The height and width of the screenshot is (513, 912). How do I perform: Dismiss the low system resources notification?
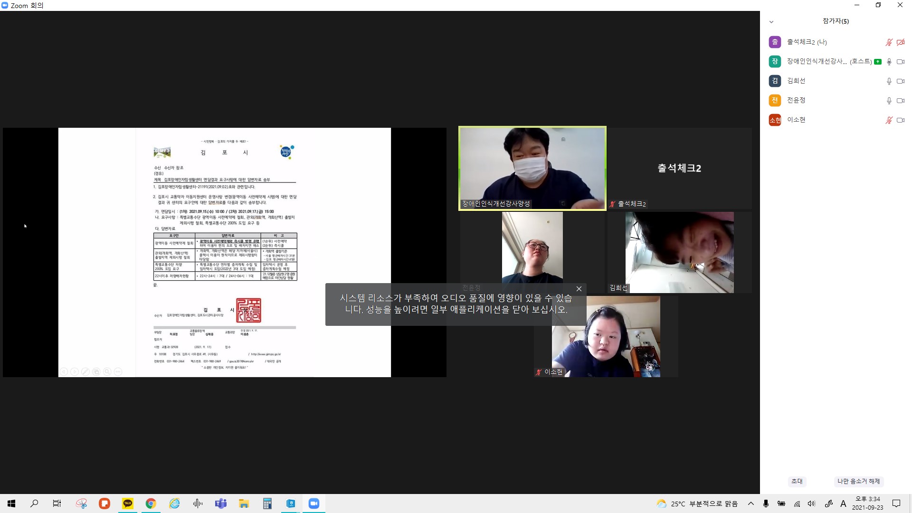(579, 289)
